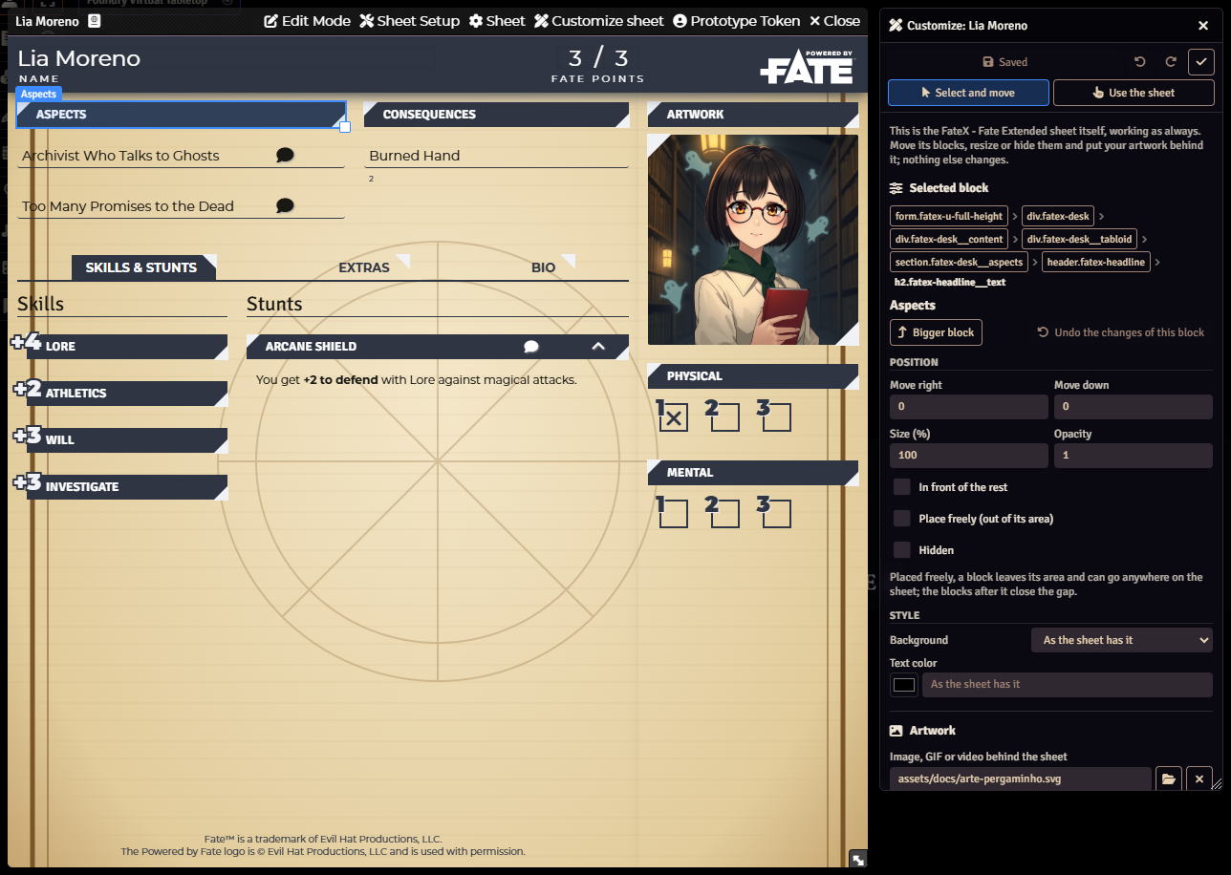Click the chat bubble on Arcane Shield stunt
This screenshot has height=875, width=1231.
531,347
